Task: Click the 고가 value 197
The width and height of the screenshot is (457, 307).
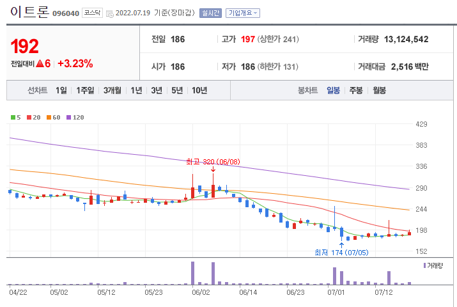Action: click(x=248, y=40)
